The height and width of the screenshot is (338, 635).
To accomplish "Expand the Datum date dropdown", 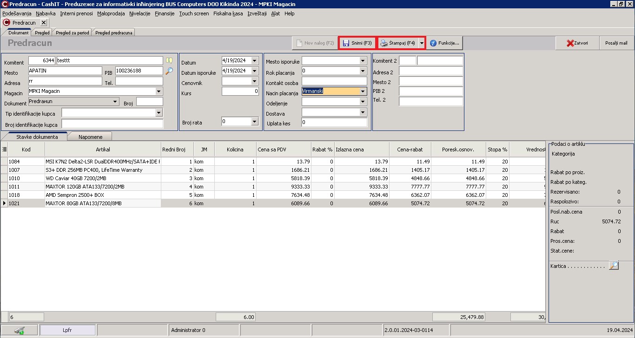I will [x=254, y=61].
